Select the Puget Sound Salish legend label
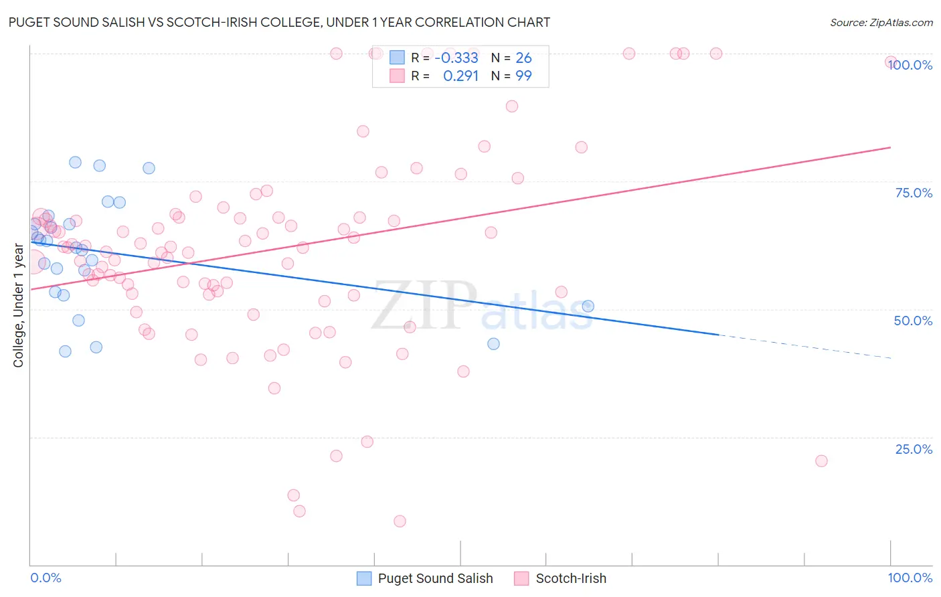941x597 pixels. [435, 578]
